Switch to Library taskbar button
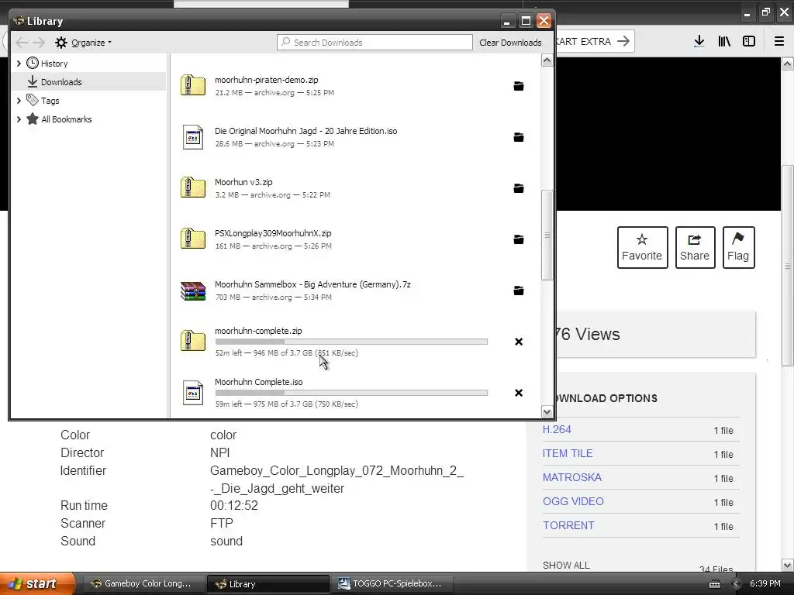The width and height of the screenshot is (794, 595). [268, 584]
